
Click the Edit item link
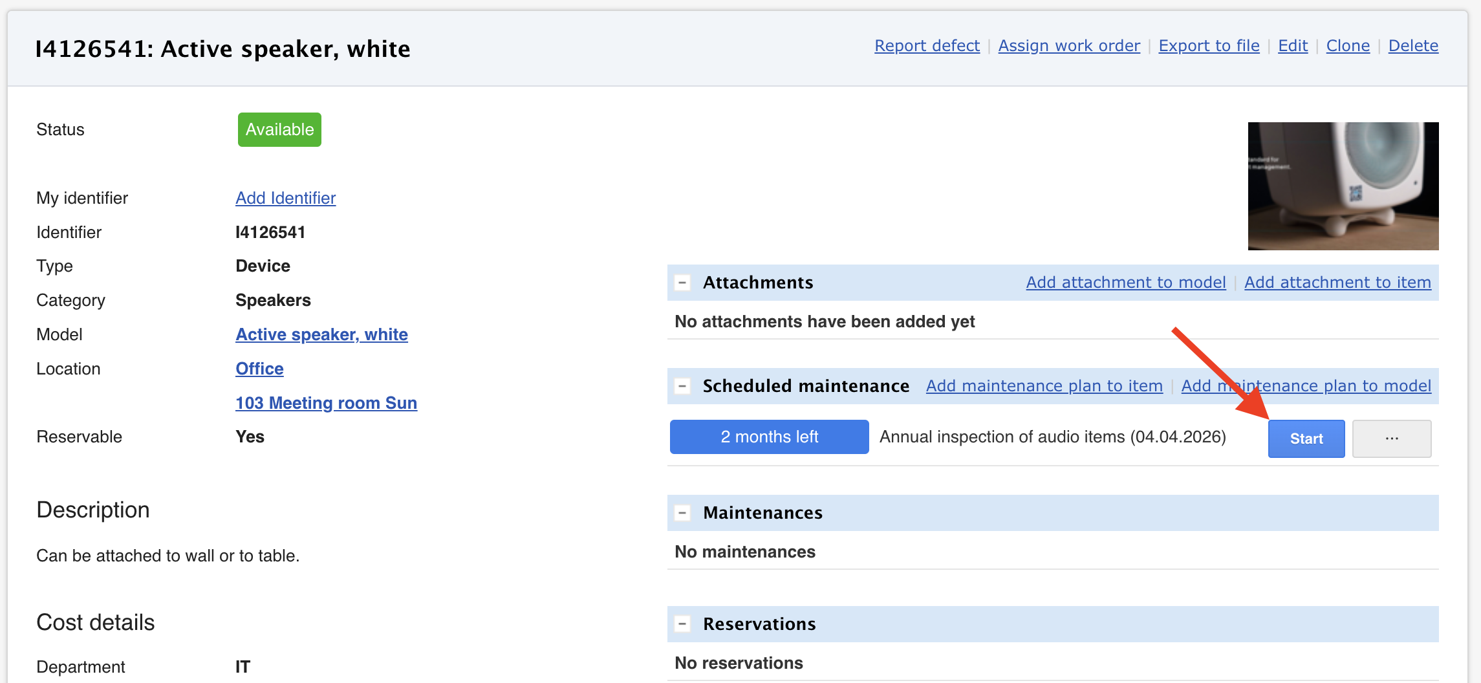pos(1293,46)
